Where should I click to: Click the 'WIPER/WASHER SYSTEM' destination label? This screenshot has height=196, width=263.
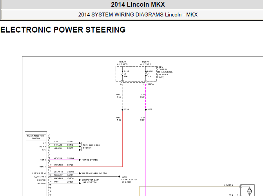pyautogui.click(x=94, y=173)
